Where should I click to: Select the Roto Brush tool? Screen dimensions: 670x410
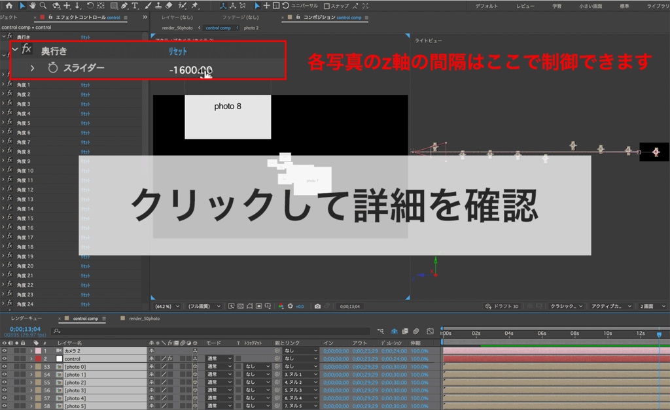tap(181, 6)
